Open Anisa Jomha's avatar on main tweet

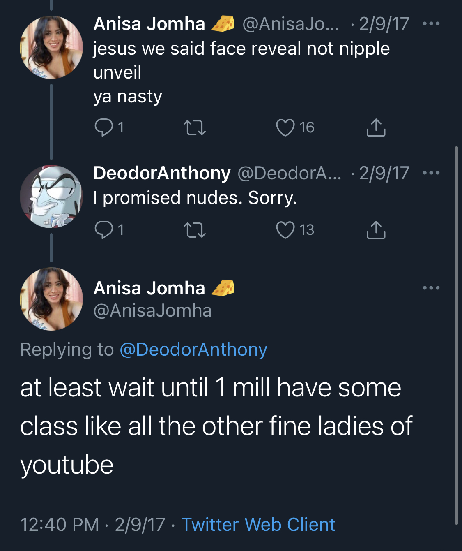pyautogui.click(x=51, y=299)
